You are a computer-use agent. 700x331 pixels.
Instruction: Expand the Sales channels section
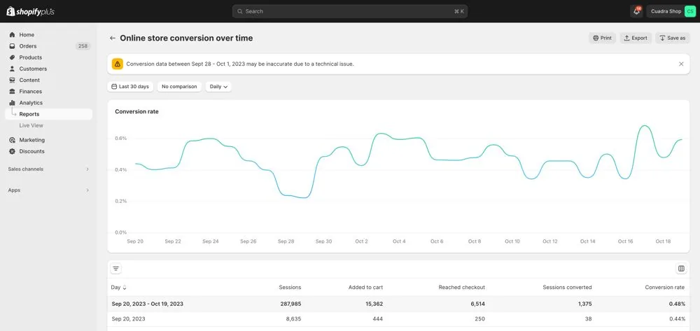click(x=49, y=169)
